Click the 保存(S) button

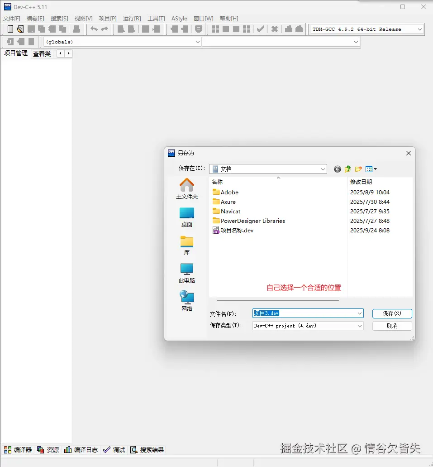392,313
